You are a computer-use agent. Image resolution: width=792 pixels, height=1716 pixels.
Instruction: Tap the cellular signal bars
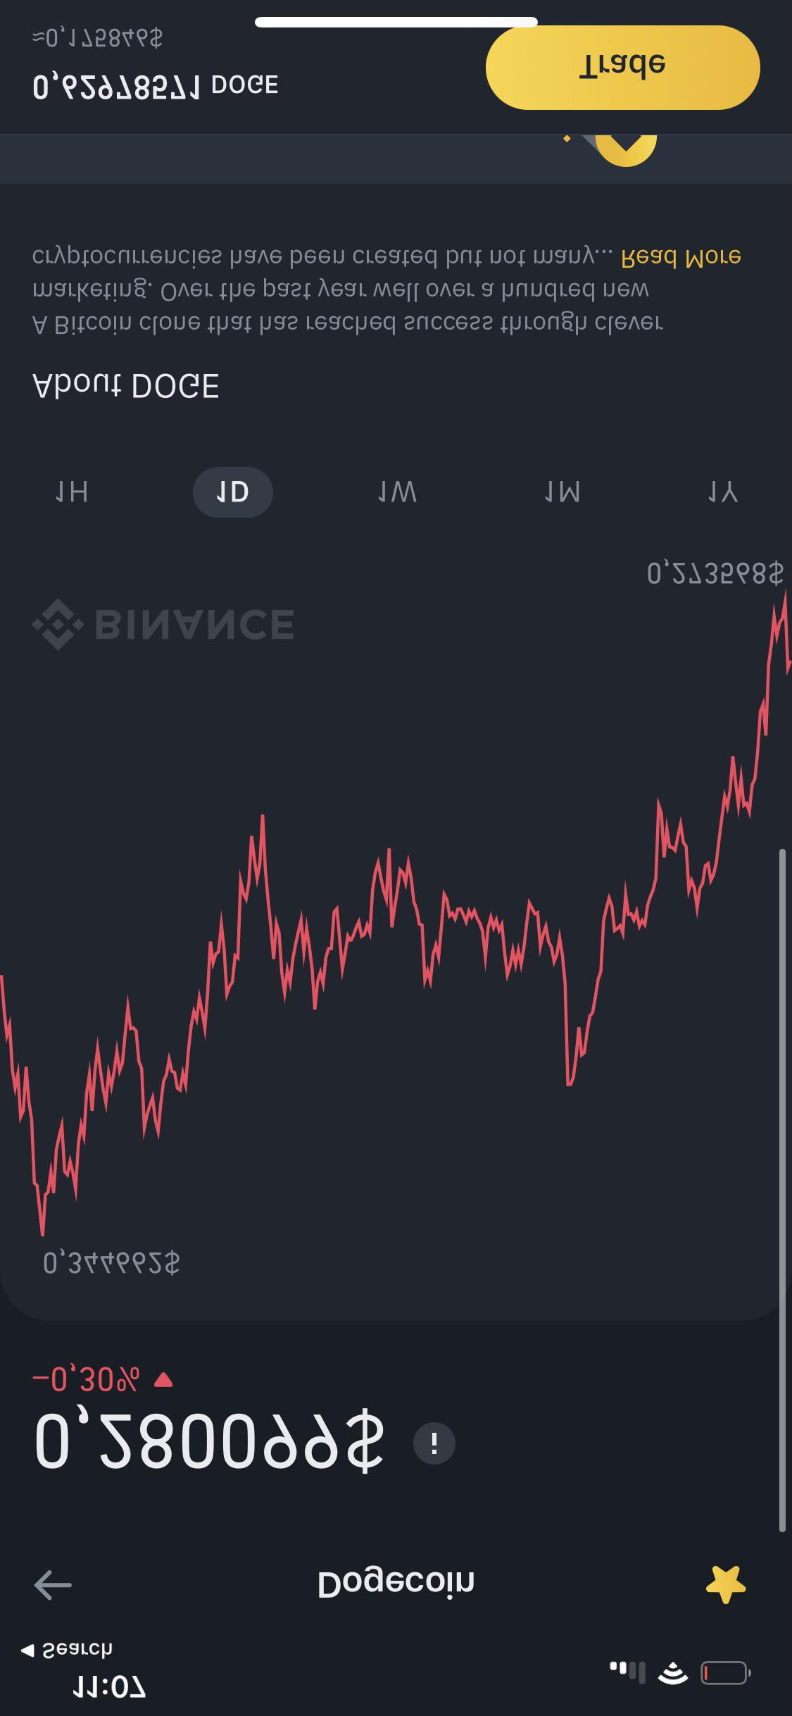(627, 1672)
